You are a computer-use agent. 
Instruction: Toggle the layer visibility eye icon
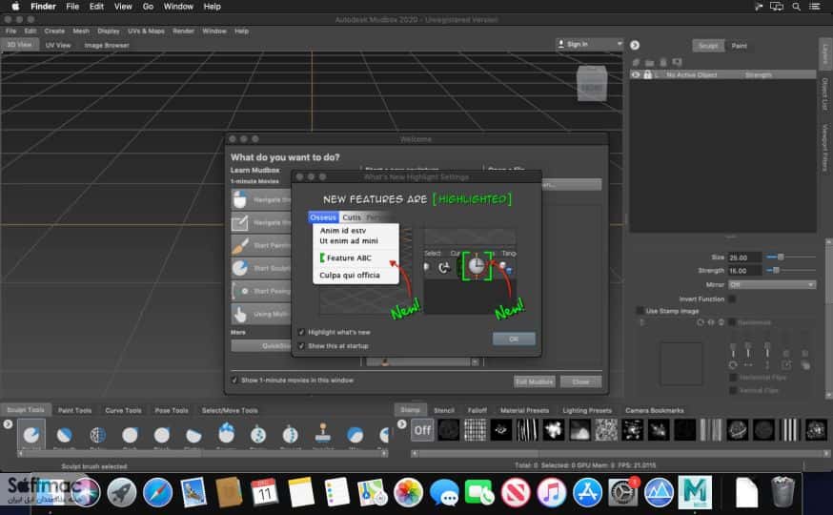[x=636, y=75]
